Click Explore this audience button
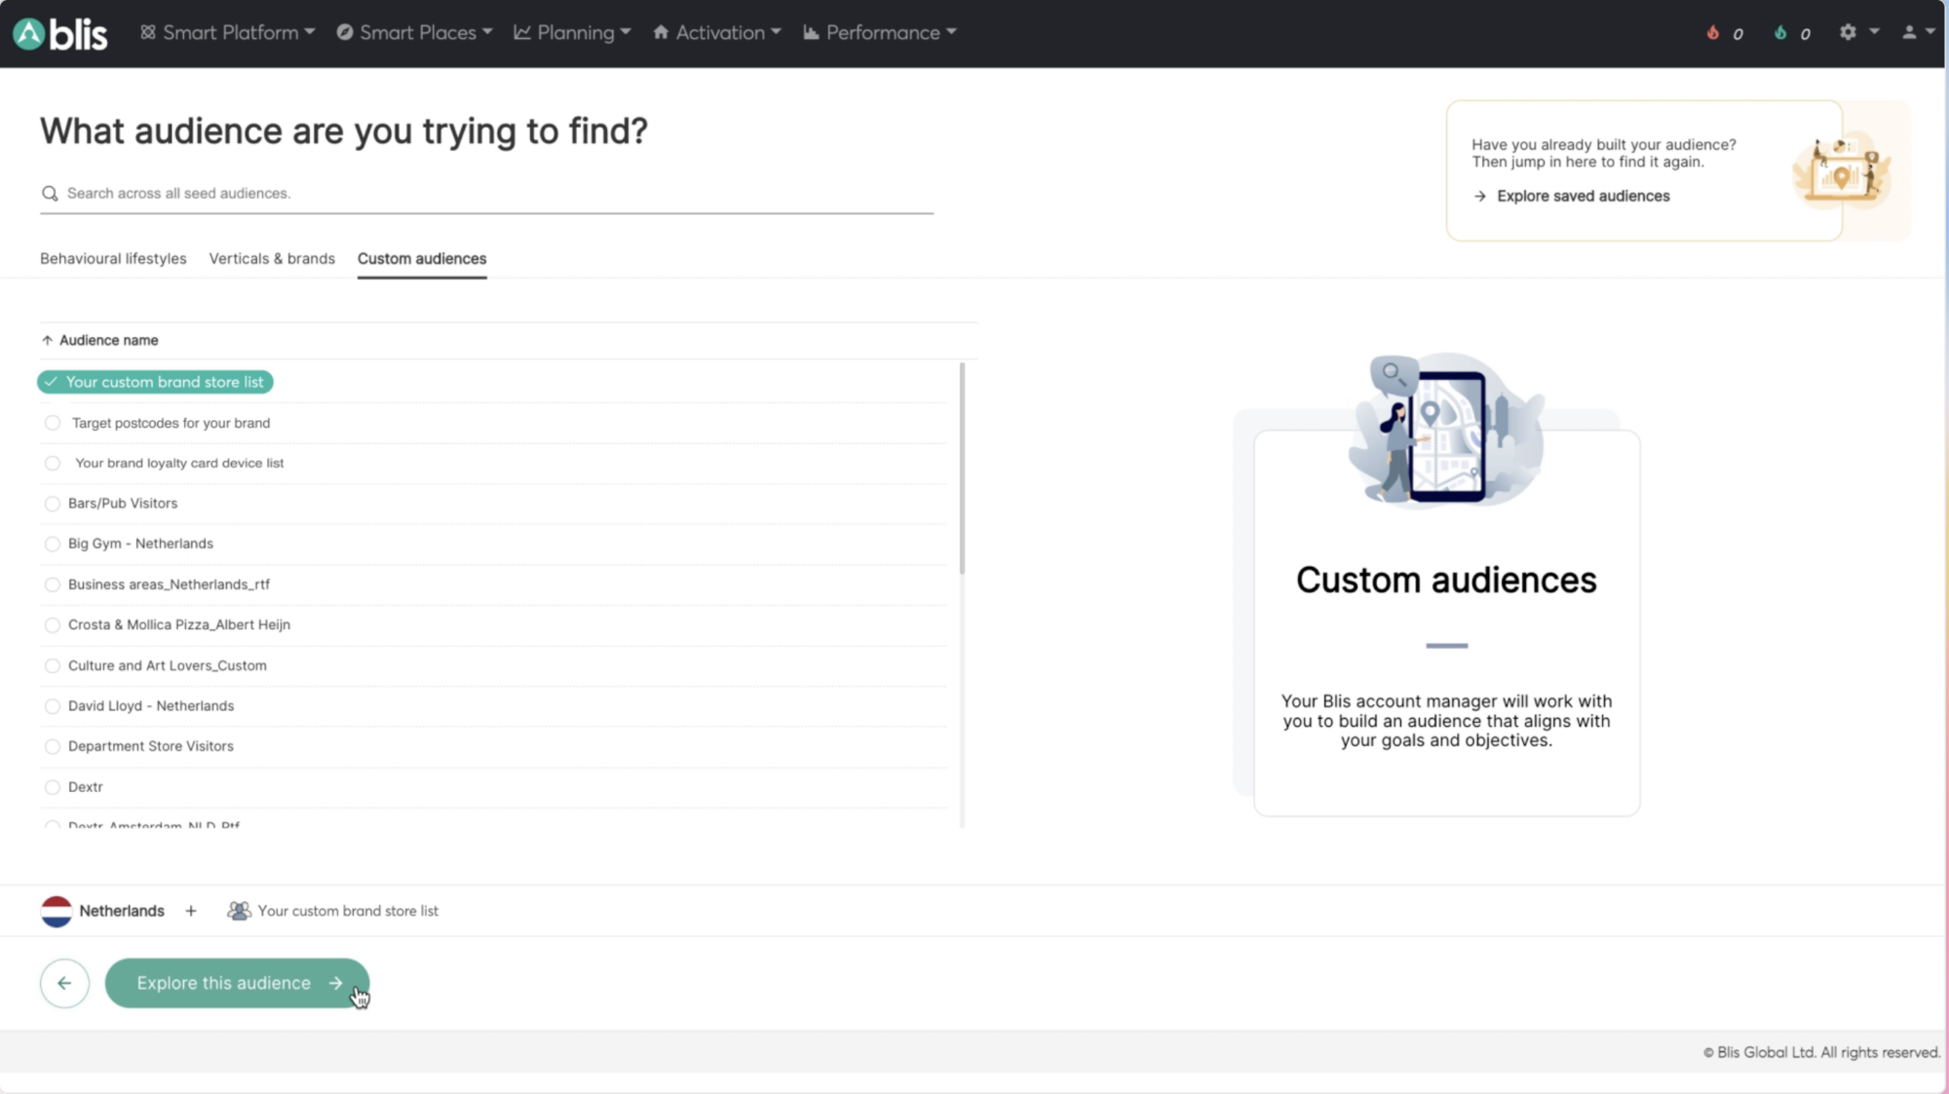Screen dimensions: 1949x1094 point(237,983)
